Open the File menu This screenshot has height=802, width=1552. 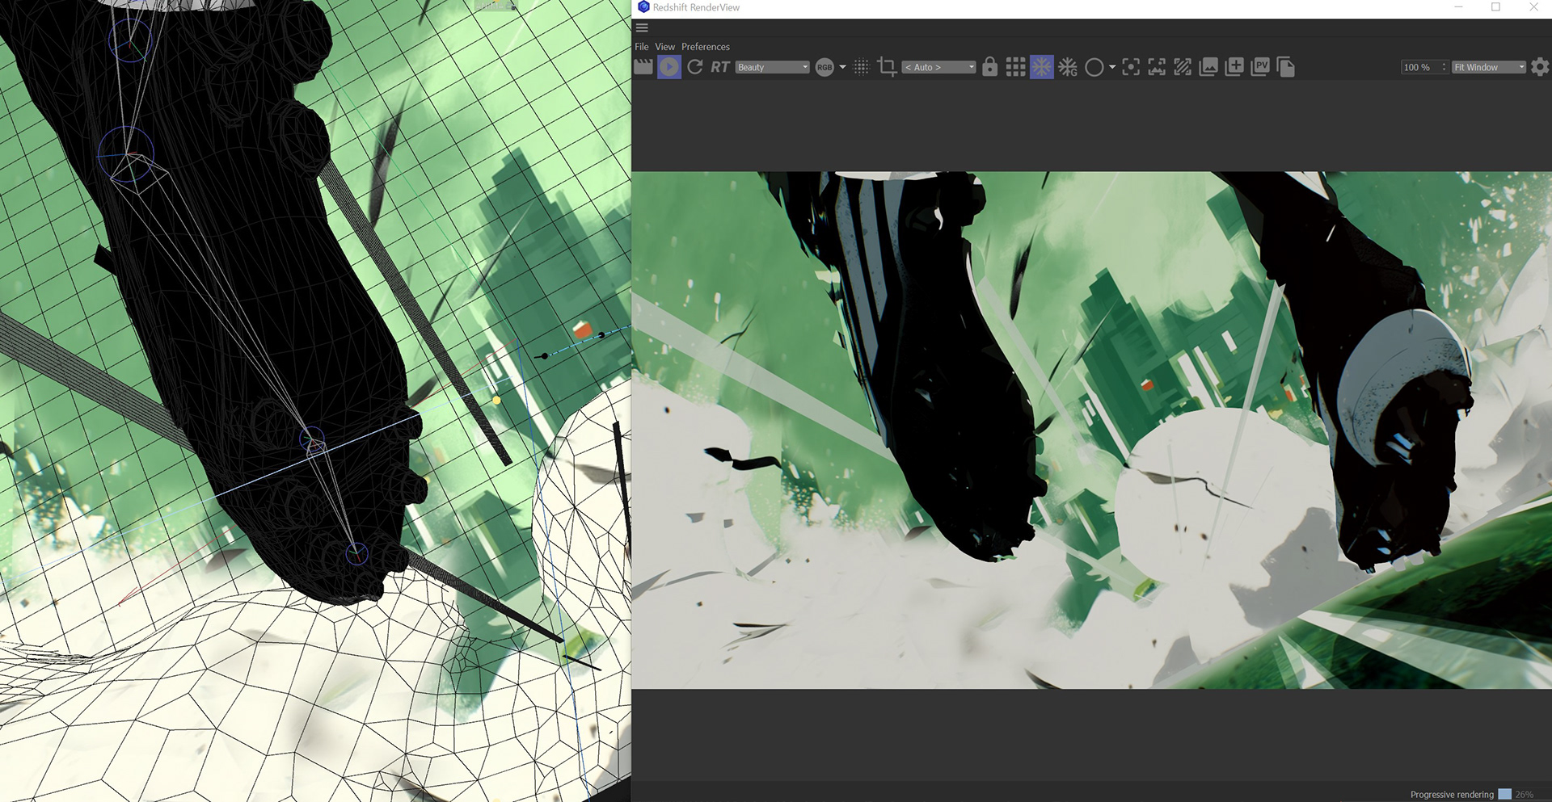(642, 47)
